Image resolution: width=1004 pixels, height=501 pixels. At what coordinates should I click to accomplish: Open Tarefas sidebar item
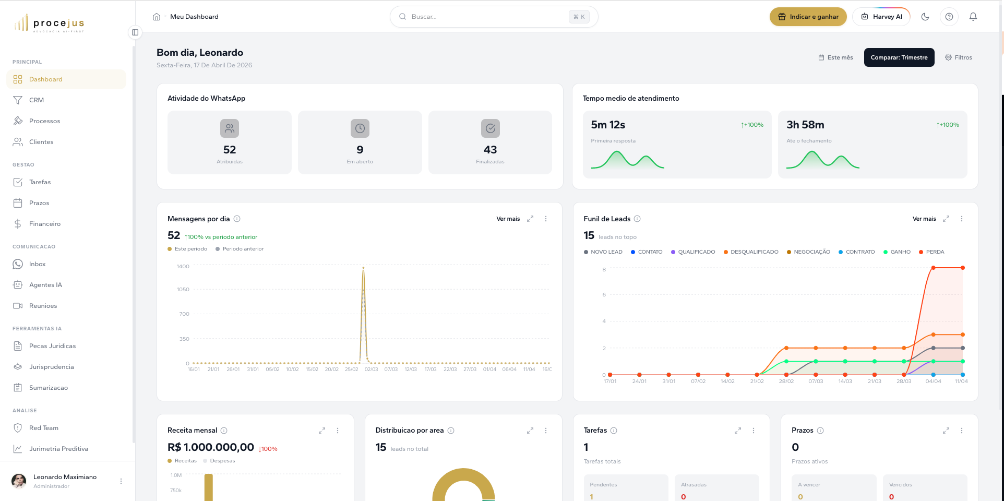[66, 182]
